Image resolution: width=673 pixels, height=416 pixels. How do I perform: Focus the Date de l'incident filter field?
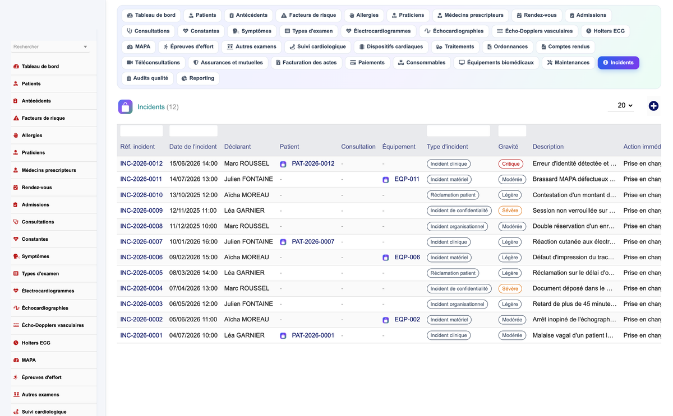pos(193,131)
